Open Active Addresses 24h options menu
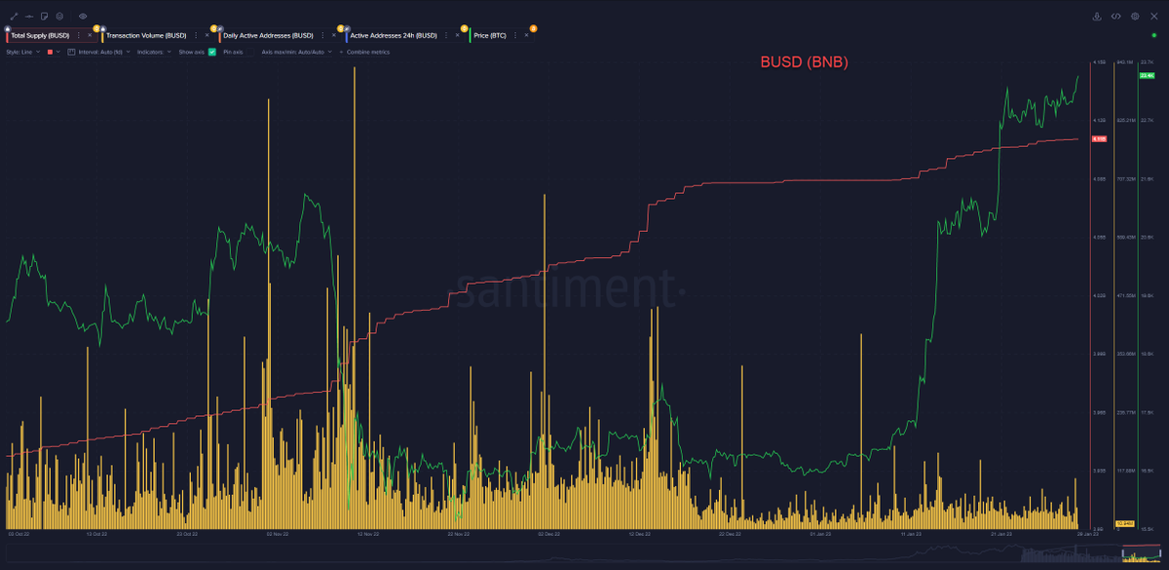Screen dimensions: 1169x570 (x=446, y=35)
